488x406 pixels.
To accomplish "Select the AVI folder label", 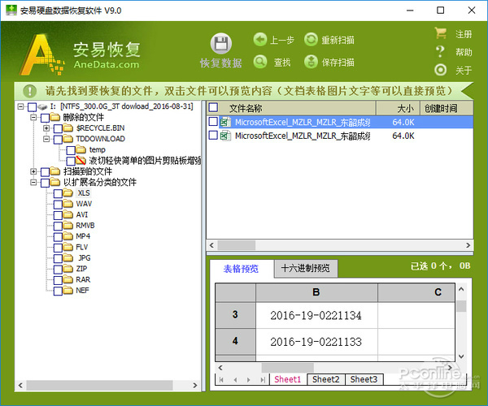I will (x=82, y=214).
